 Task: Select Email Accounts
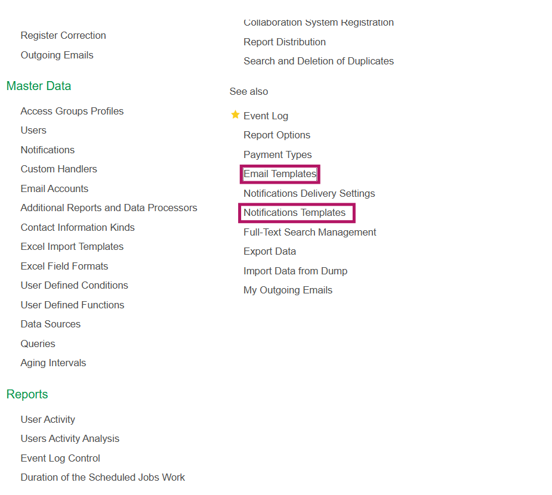[x=54, y=188]
